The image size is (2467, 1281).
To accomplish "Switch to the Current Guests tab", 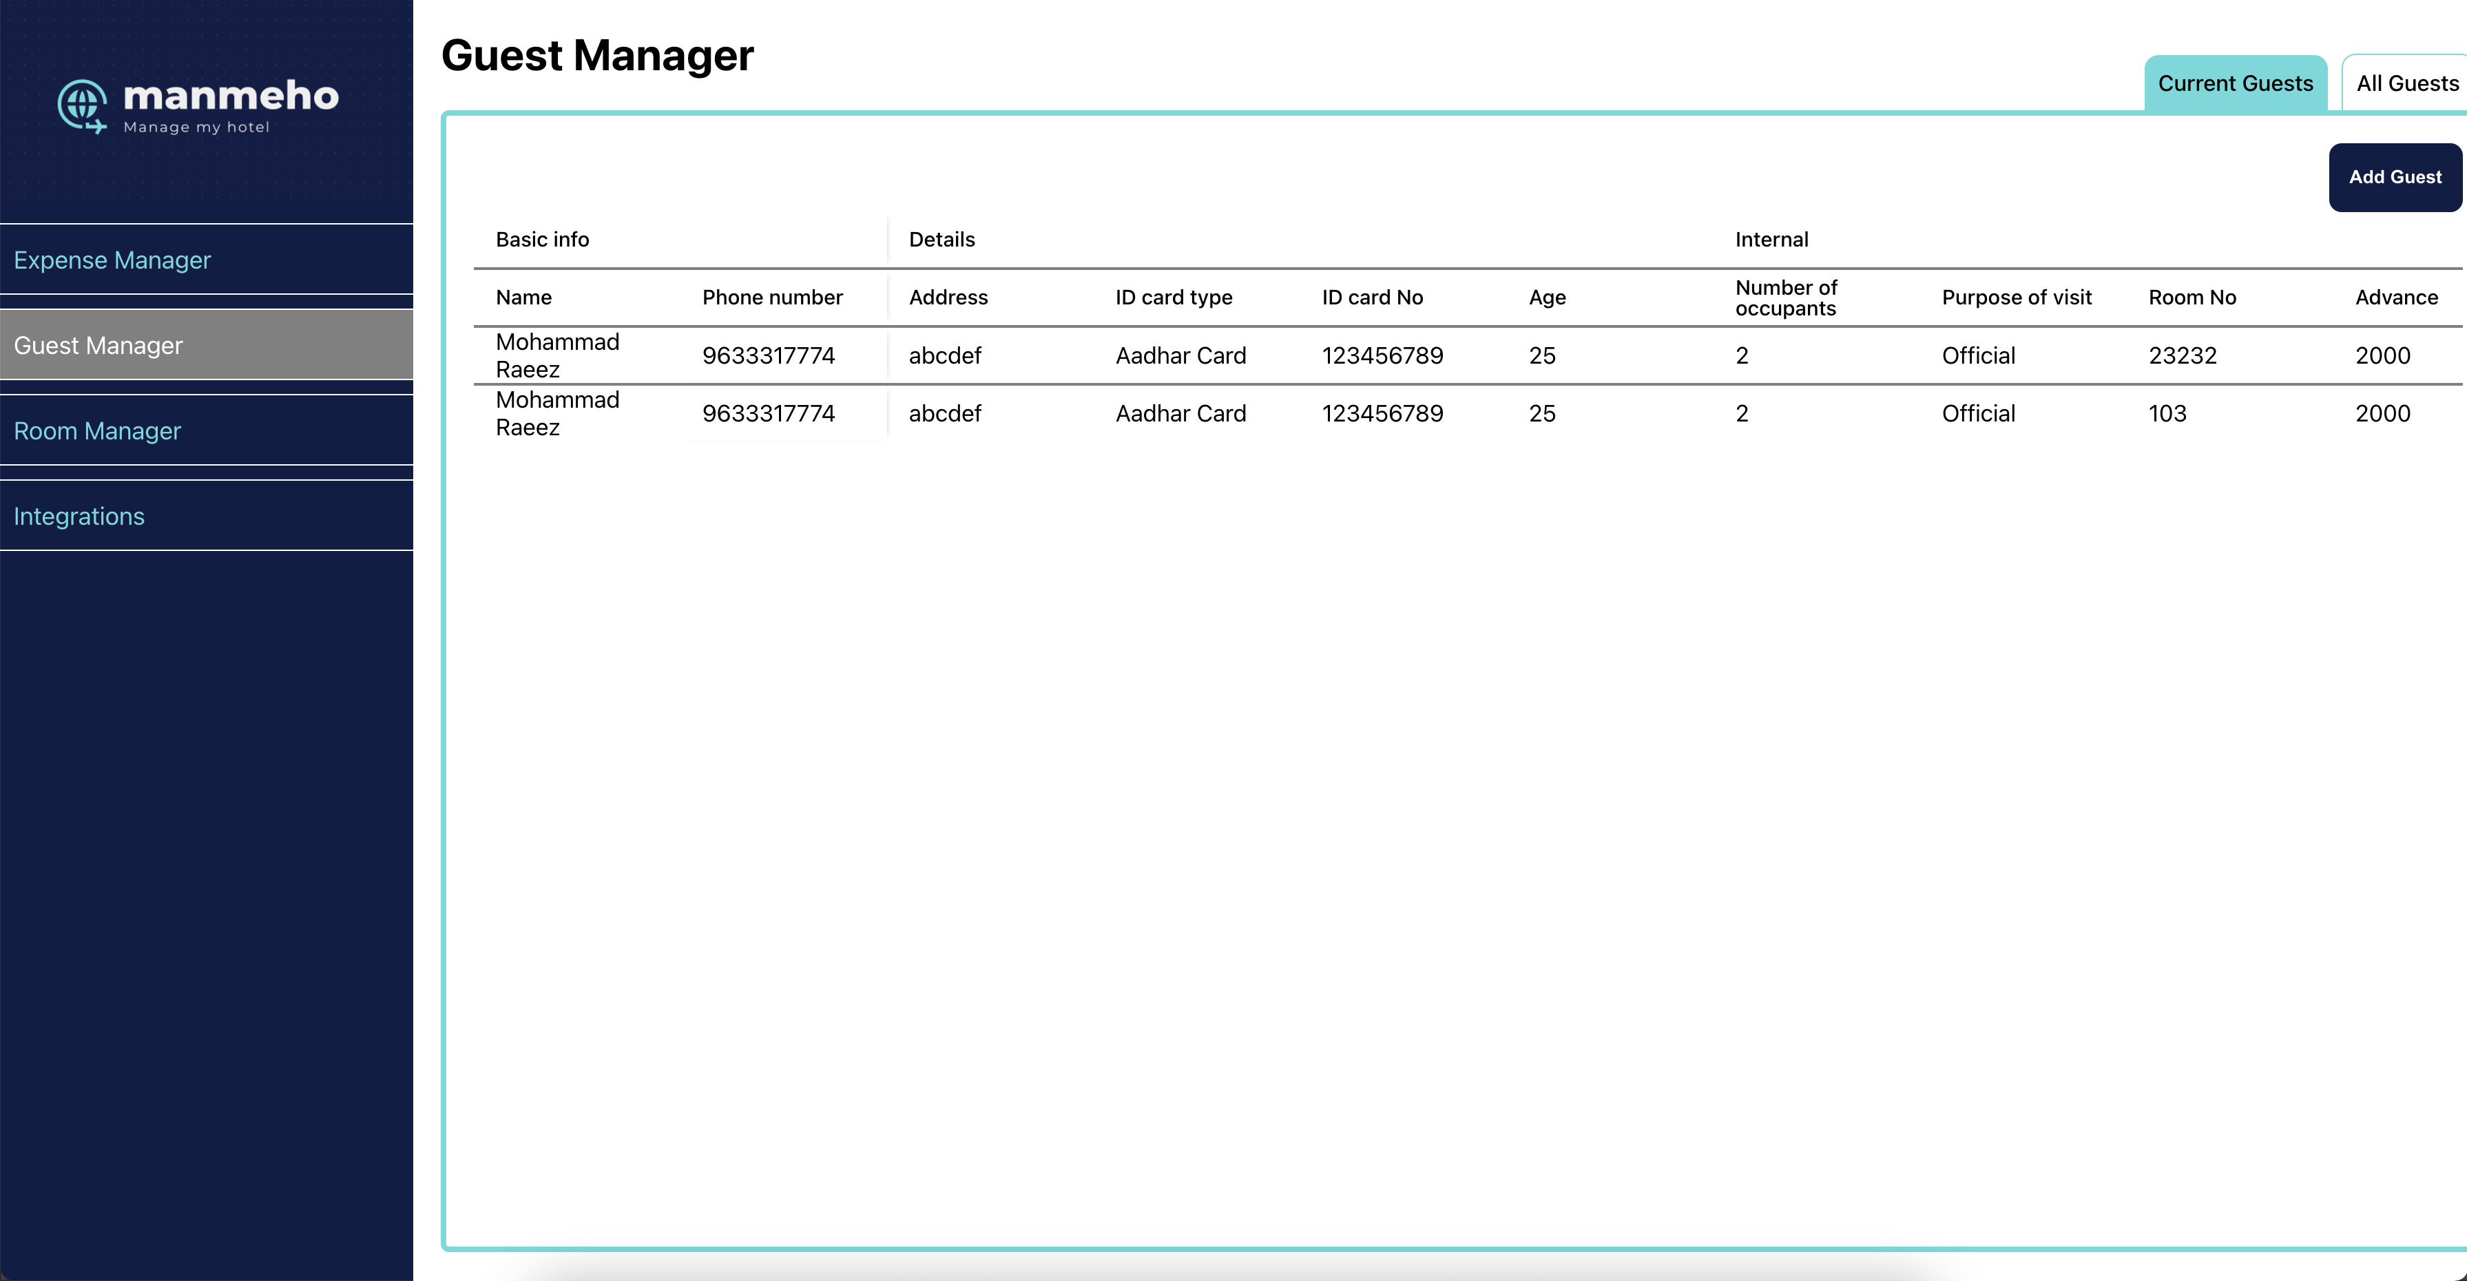I will pyautogui.click(x=2234, y=84).
